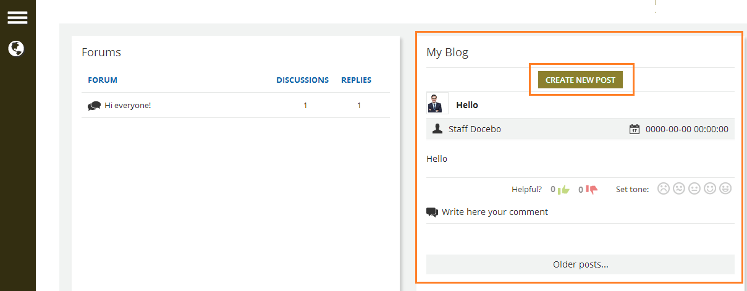This screenshot has height=291, width=747.
Task: Sort by the REPLIES column header
Action: (357, 80)
